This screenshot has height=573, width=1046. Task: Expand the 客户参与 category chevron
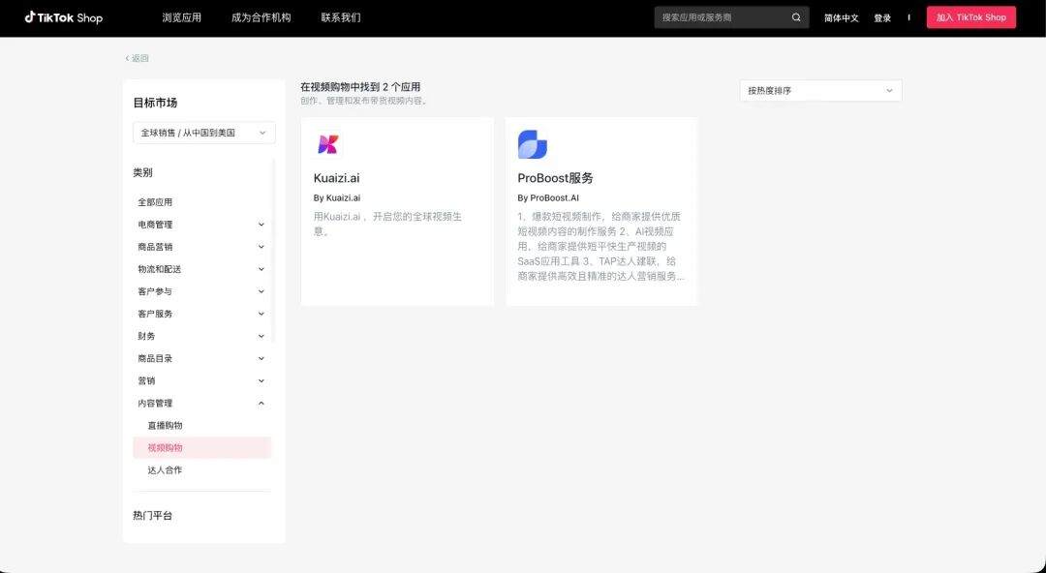pyautogui.click(x=261, y=291)
